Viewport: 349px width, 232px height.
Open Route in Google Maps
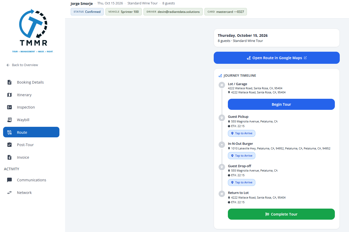click(277, 58)
